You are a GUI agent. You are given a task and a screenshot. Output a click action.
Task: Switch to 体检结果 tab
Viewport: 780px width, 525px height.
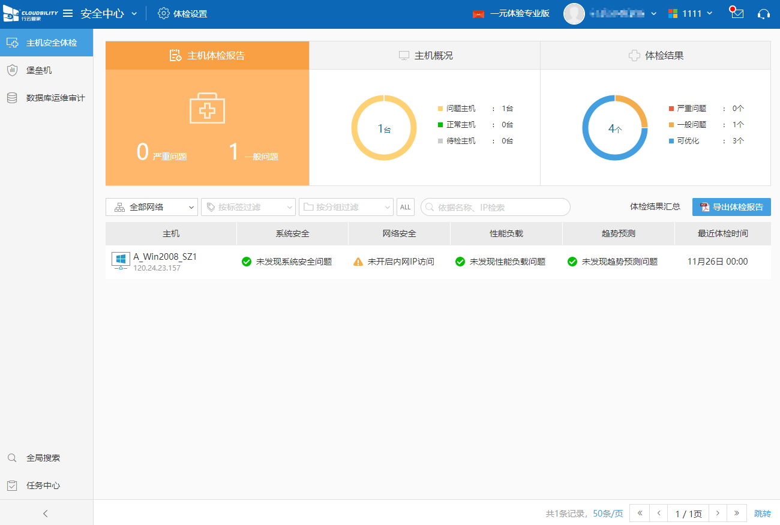click(655, 55)
